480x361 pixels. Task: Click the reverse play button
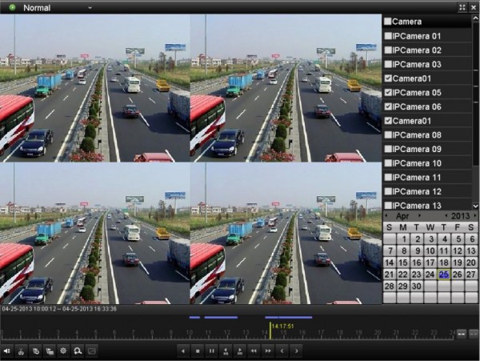183,351
